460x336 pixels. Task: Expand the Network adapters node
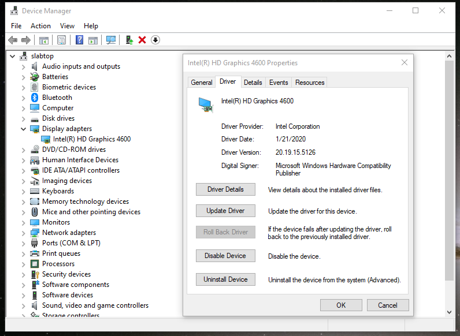(x=24, y=233)
